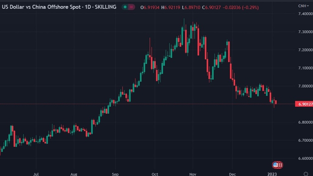Click the low value 6.89710
The width and height of the screenshot is (313, 176).
coord(192,8)
